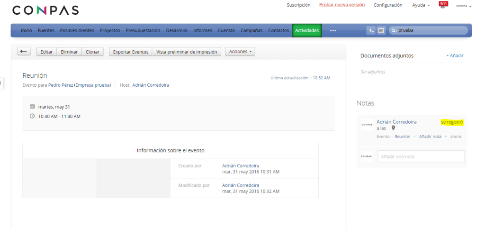Image resolution: width=485 pixels, height=229 pixels.
Task: Click the Añadir una nota input field
Action: click(421, 156)
